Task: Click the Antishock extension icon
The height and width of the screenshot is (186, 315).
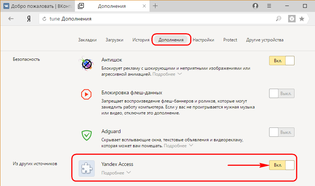Action: [86, 64]
